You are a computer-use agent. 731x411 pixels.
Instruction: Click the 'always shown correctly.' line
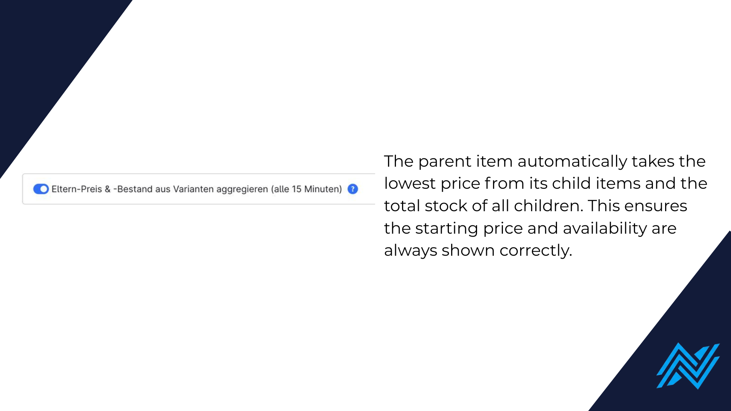pos(478,250)
